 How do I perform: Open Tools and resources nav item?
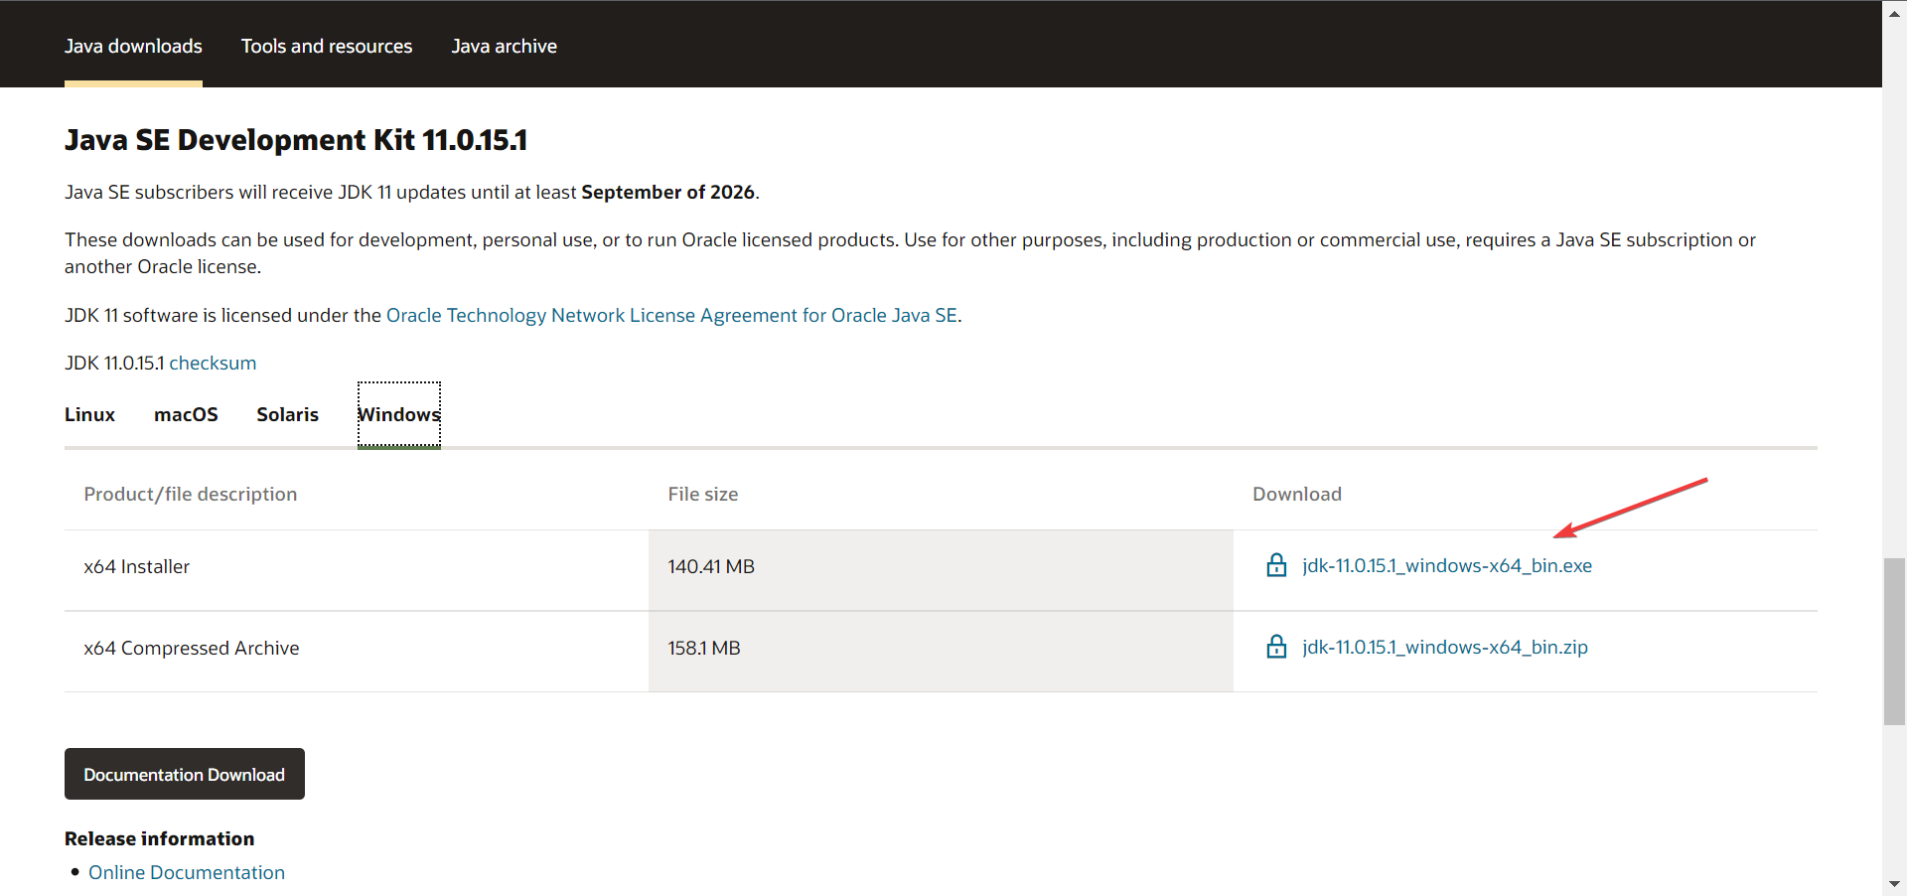tap(327, 46)
